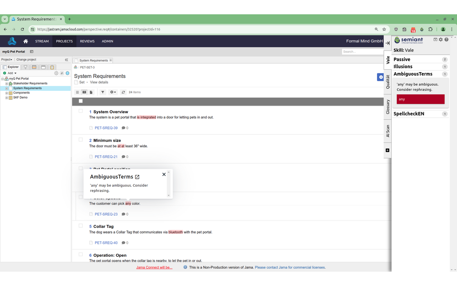Open AmbiguousTerms rule in external link
The width and height of the screenshot is (457, 286).
click(x=137, y=177)
